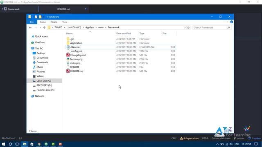
Task: Expand chevron after AppServ breadcrumb
Action: [x=96, y=27]
